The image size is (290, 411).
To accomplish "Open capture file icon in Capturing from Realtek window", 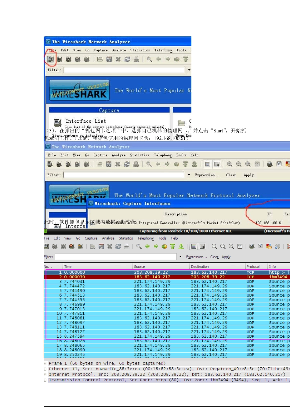I will [x=93, y=246].
